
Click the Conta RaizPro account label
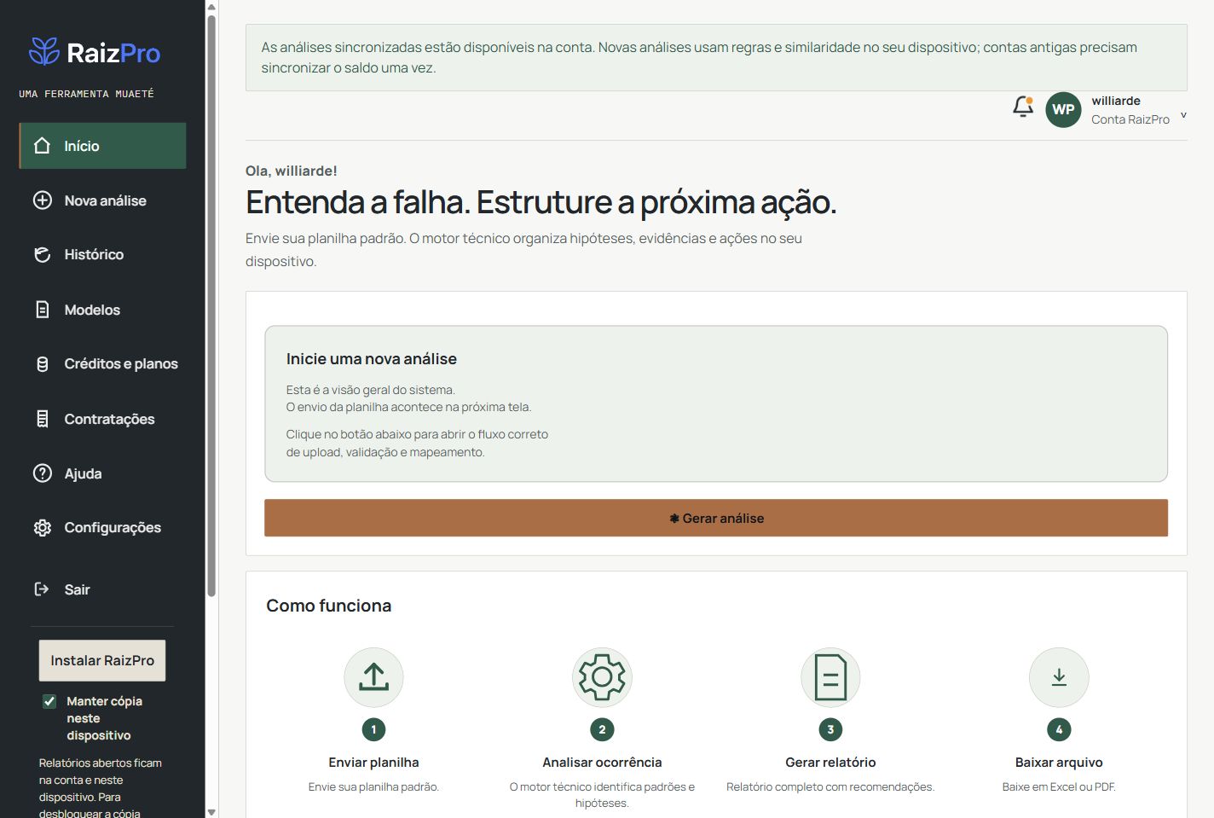point(1130,119)
